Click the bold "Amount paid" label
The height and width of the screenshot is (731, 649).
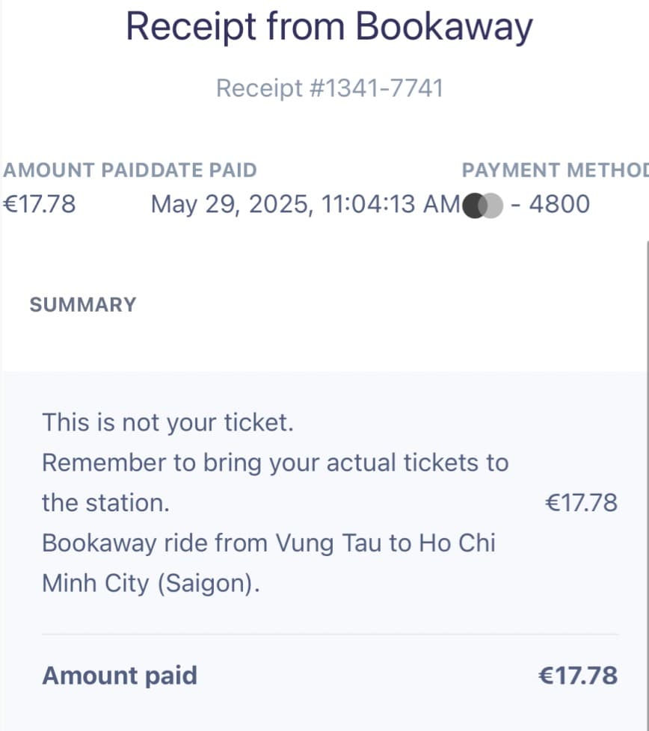tap(120, 676)
